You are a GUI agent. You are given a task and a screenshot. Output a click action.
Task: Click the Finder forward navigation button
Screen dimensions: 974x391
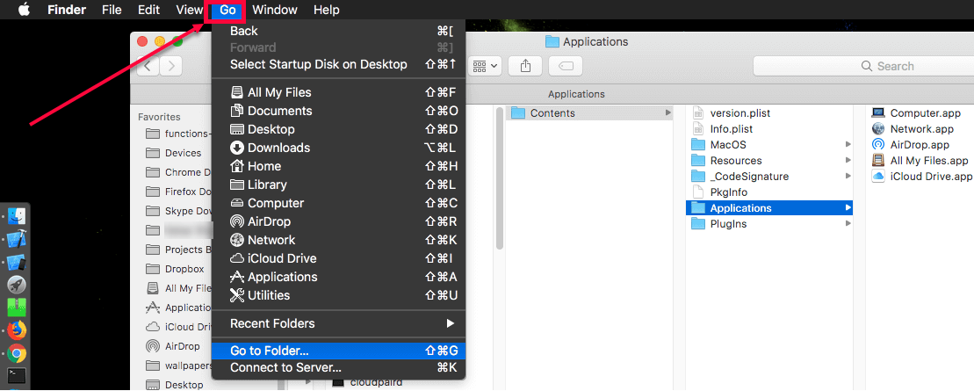pos(170,66)
